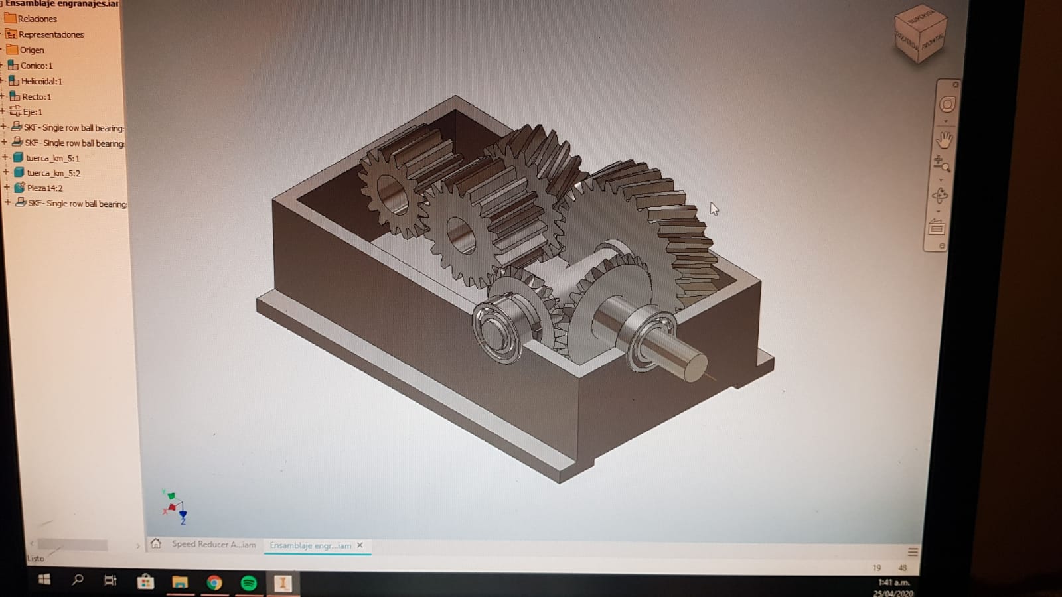Click the tuerca_km_5:2 part icon
This screenshot has height=597, width=1062.
(19, 172)
